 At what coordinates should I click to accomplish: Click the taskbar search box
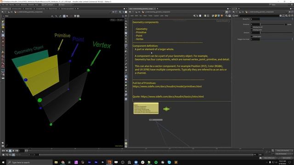point(29,162)
